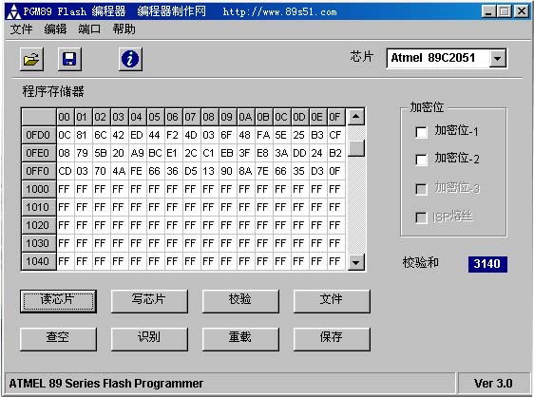This screenshot has height=397, width=534.
Task: Open the 帮助 menu
Action: click(124, 28)
